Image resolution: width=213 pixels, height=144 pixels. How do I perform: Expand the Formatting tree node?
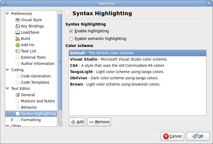[12, 120]
